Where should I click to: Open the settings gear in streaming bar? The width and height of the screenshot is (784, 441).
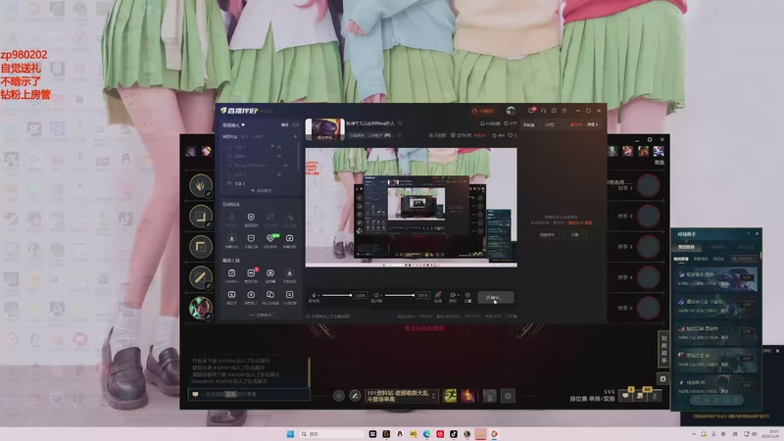tap(468, 297)
